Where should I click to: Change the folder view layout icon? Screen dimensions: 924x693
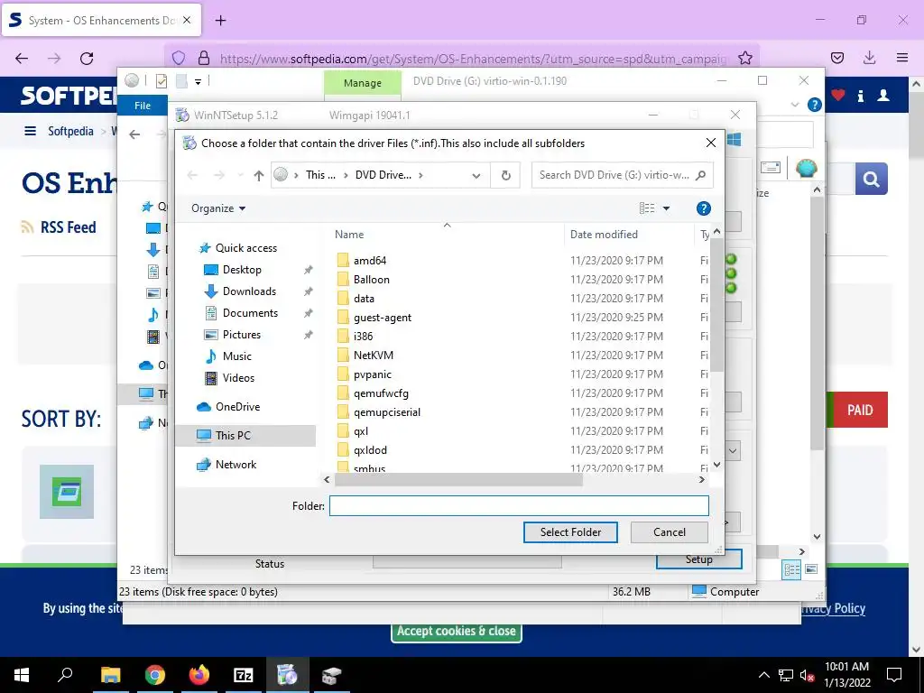click(x=647, y=208)
